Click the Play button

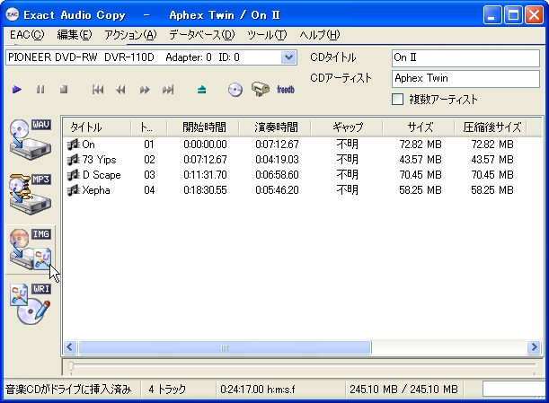(17, 90)
